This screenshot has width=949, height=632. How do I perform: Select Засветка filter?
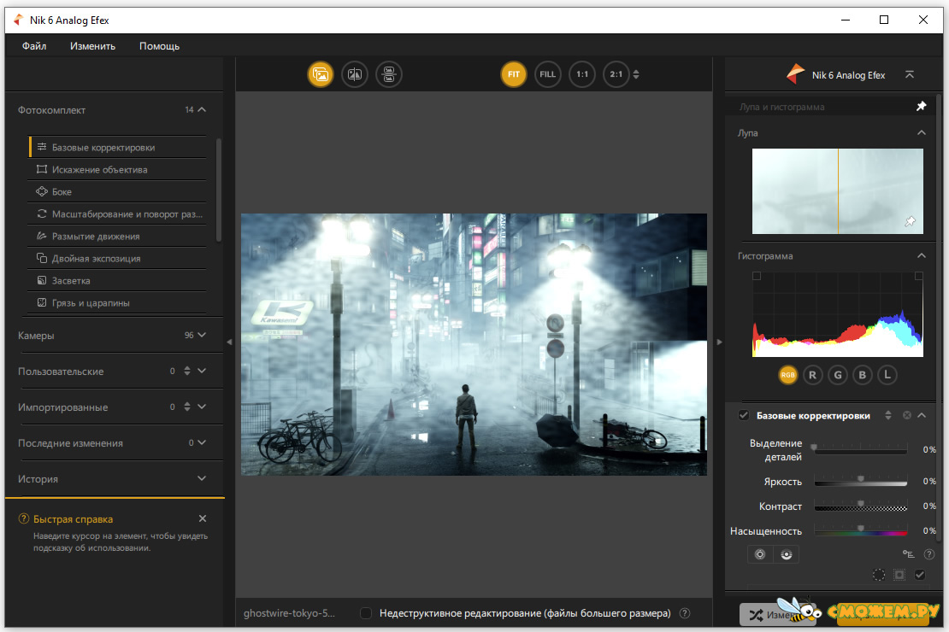(117, 281)
